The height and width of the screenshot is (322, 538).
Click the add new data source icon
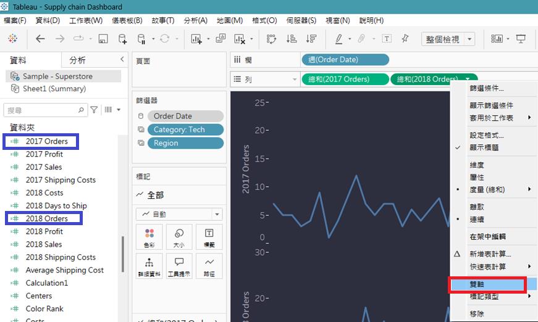tap(122, 39)
